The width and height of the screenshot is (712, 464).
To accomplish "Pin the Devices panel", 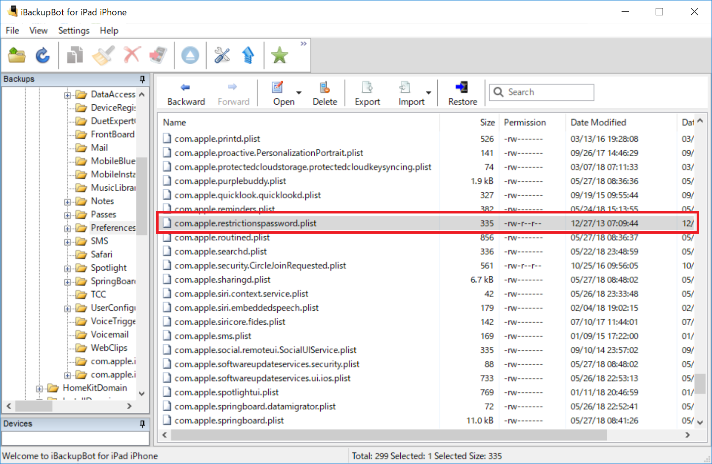I will [x=142, y=424].
